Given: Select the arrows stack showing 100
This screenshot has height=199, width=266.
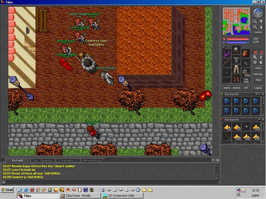Looking at the screenshot, I should [x=246, y=73].
